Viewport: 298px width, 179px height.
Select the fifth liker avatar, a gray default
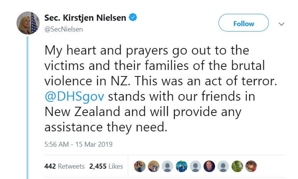pyautogui.click(x=195, y=166)
